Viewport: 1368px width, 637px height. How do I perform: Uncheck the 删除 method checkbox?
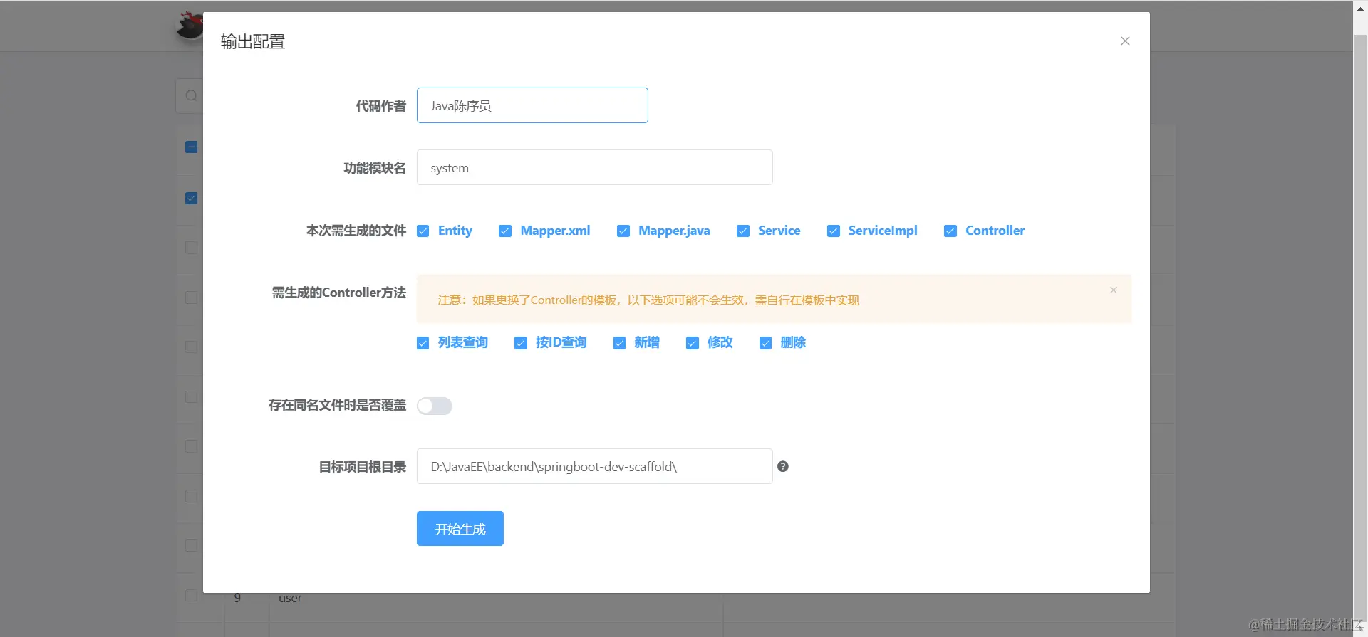click(x=766, y=343)
